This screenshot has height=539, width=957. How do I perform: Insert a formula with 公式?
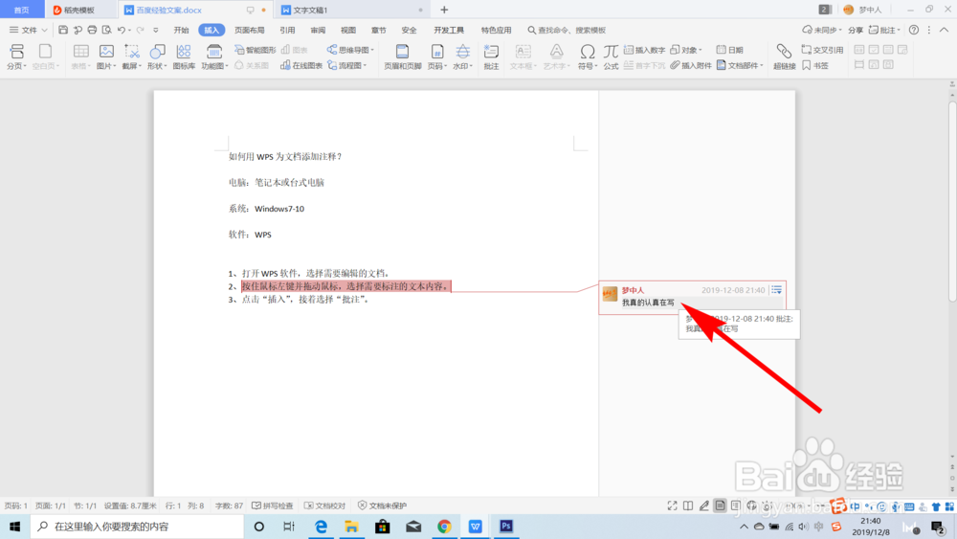tap(611, 56)
